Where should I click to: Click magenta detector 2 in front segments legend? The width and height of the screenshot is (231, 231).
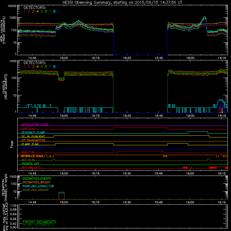pyautogui.click(x=29, y=12)
